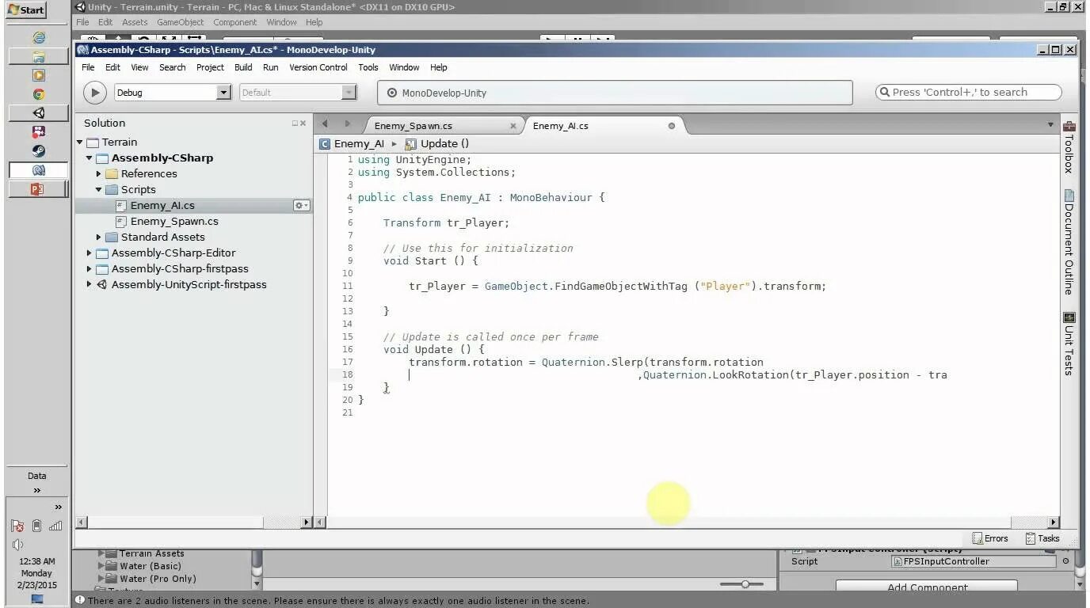Open Windows Media Player from the taskbar
Screen dimensions: 1090x608
(38, 75)
